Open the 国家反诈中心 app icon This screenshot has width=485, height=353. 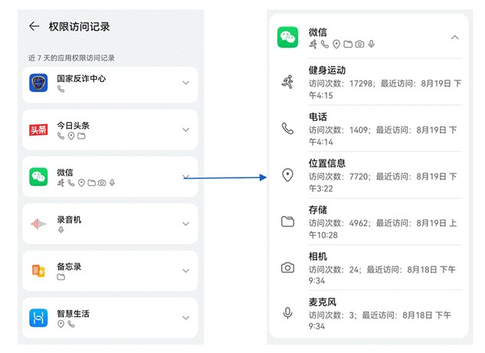click(38, 83)
